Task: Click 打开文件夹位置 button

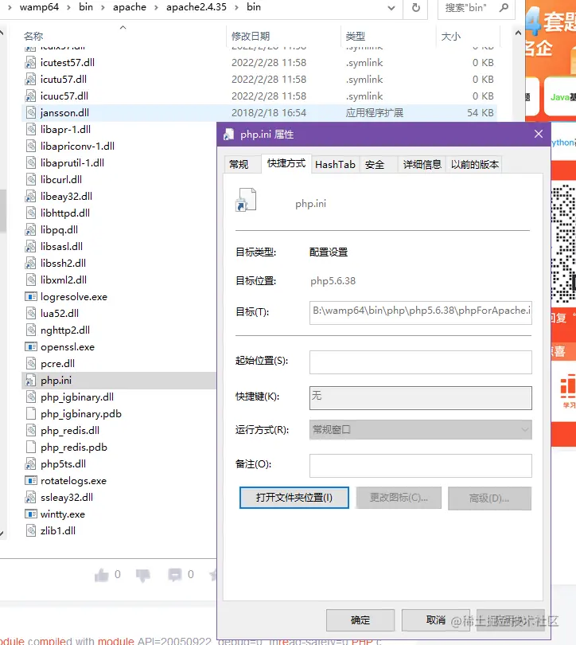Action: click(x=294, y=498)
